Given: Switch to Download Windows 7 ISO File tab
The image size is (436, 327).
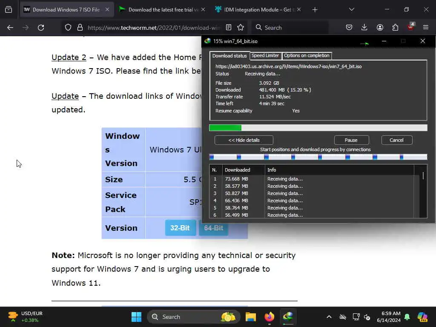Looking at the screenshot, I should [66, 10].
